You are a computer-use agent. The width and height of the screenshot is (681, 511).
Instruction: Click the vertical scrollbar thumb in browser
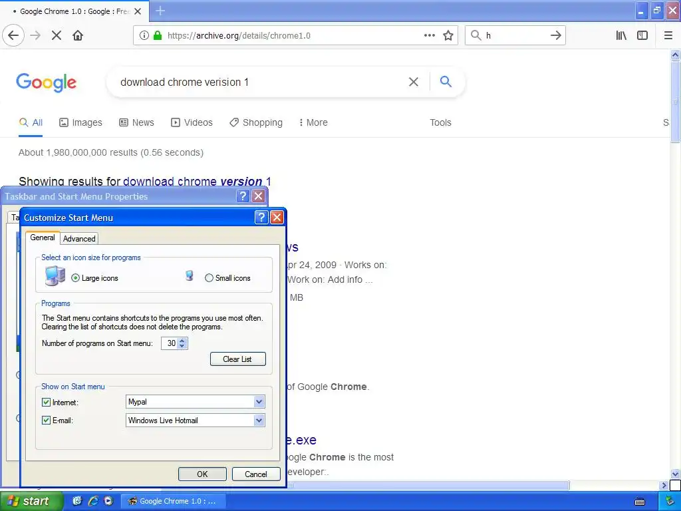(675, 102)
